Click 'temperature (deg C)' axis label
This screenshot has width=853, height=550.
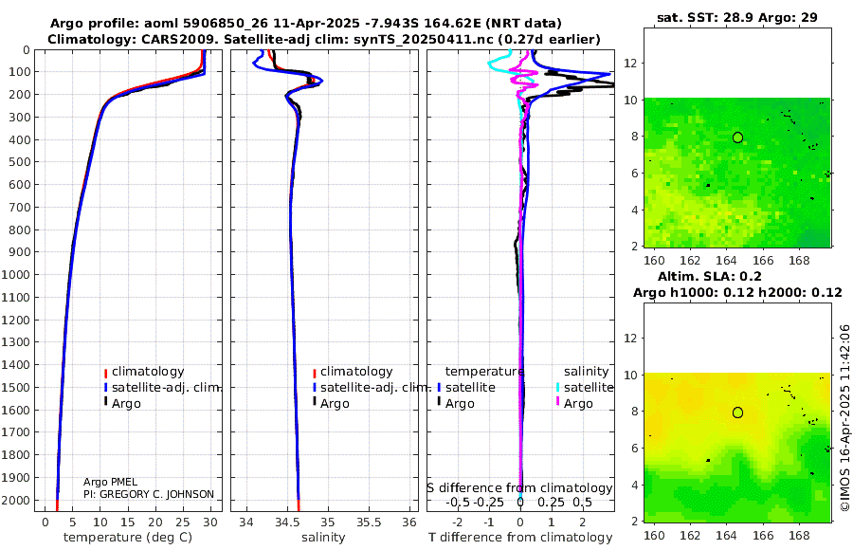click(128, 538)
